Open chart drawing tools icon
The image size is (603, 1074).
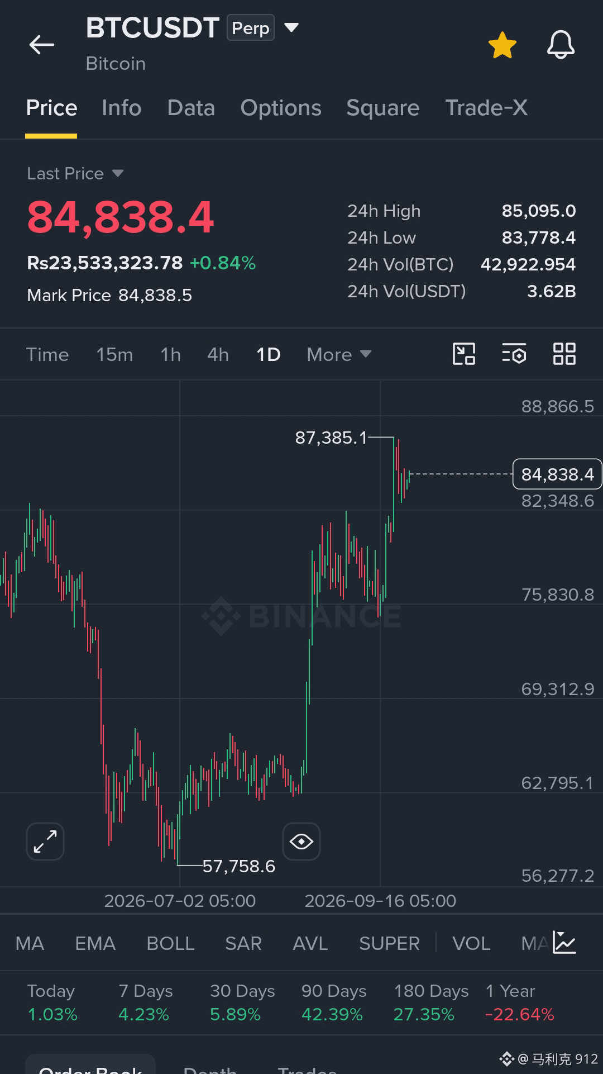[463, 354]
